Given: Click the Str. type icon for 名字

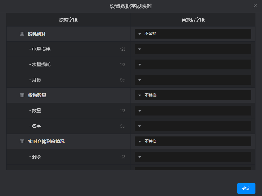Looking at the screenshot, I should click(123, 126).
